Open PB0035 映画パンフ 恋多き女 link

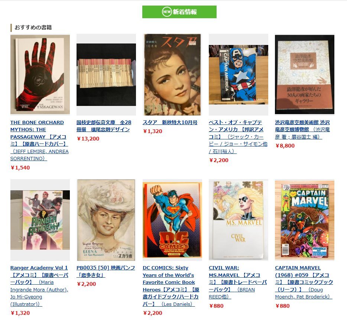106,271
